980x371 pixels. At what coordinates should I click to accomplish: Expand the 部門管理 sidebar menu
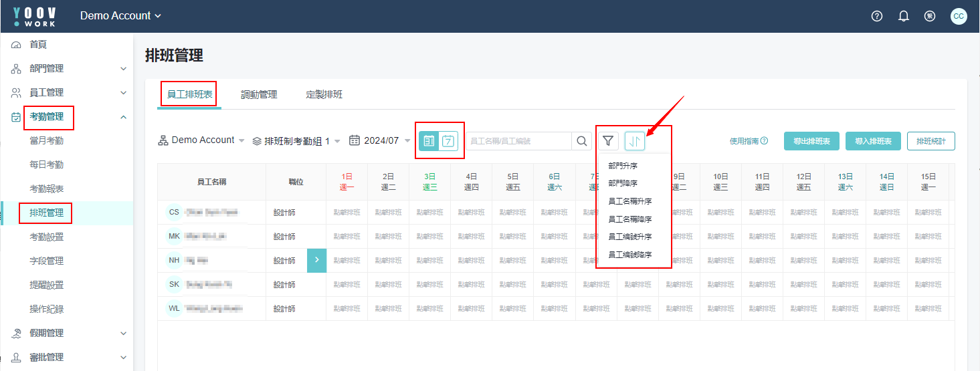pos(67,68)
